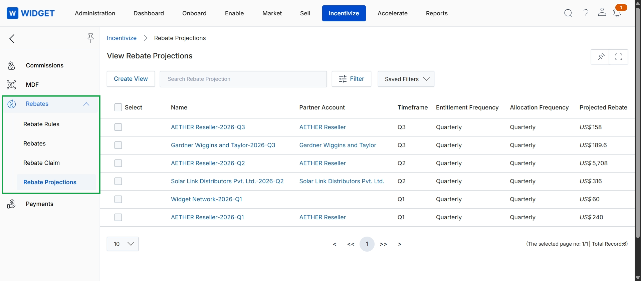The height and width of the screenshot is (281, 641).
Task: Open the Dashboard menu
Action: pyautogui.click(x=149, y=13)
